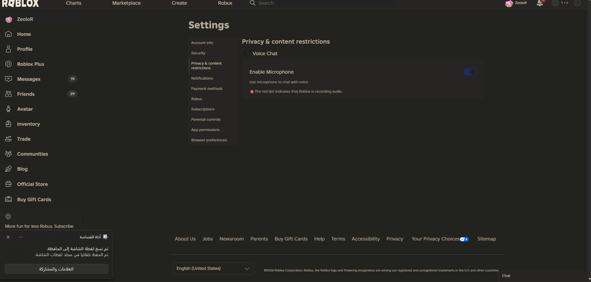591x282 pixels.
Task: Click the Profile person icon
Action: coord(9,49)
